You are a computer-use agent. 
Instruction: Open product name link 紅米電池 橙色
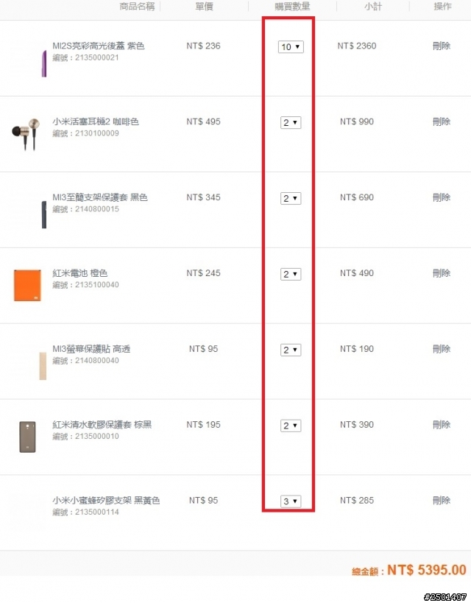(x=80, y=273)
